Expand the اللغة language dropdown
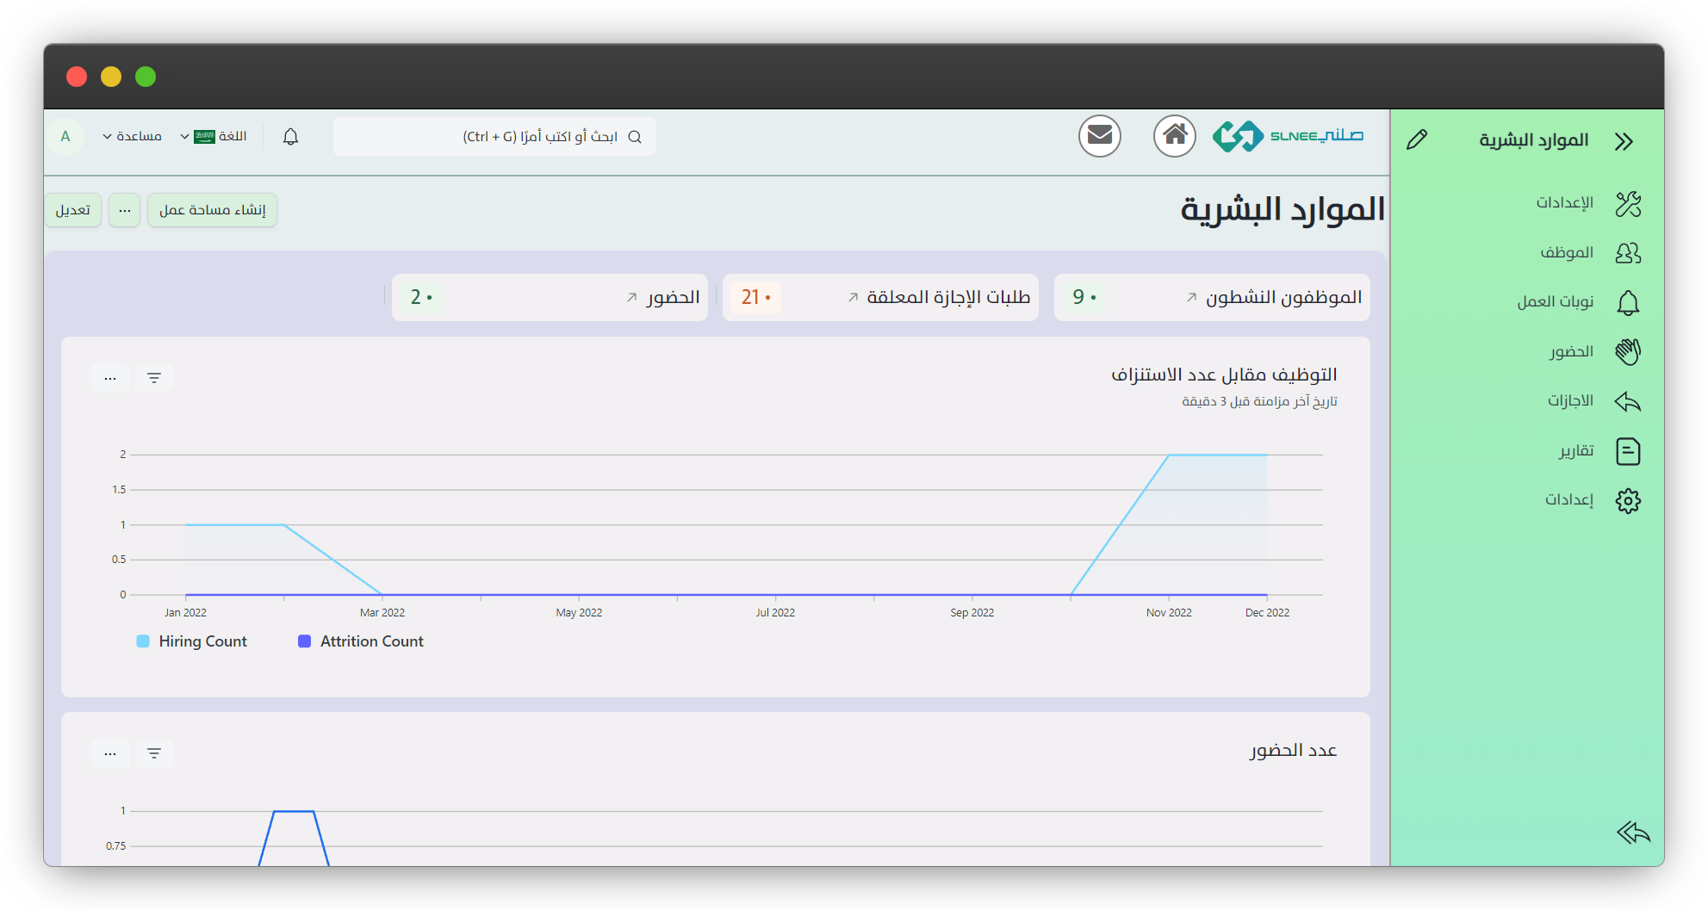Viewport: 1708px width, 910px height. [x=214, y=137]
